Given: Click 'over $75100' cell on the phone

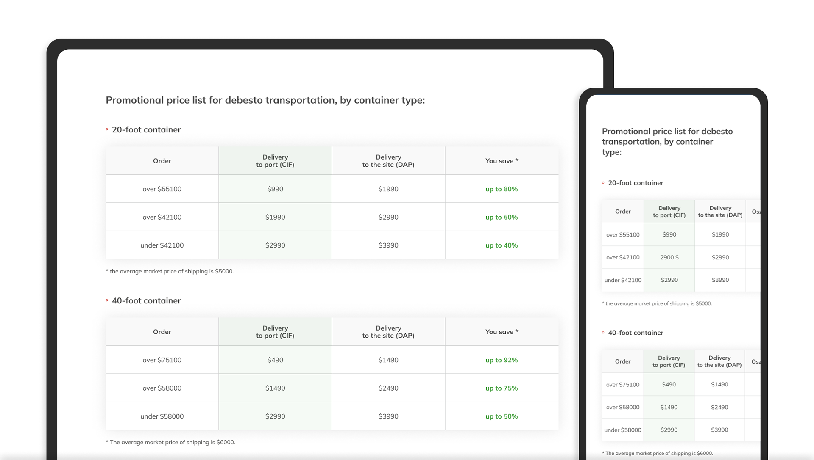Looking at the screenshot, I should pyautogui.click(x=623, y=385).
